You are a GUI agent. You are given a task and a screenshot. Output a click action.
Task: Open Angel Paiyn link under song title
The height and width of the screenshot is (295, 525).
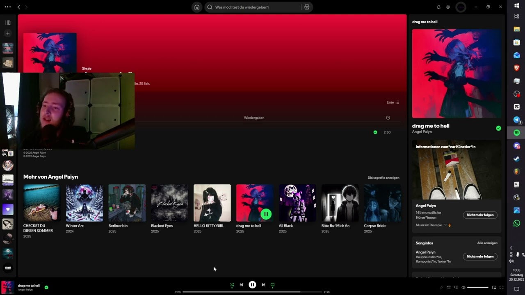(422, 132)
